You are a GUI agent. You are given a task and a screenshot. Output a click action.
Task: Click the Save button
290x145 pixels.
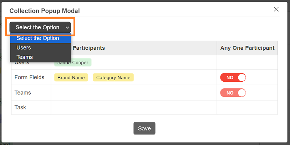pyautogui.click(x=144, y=128)
